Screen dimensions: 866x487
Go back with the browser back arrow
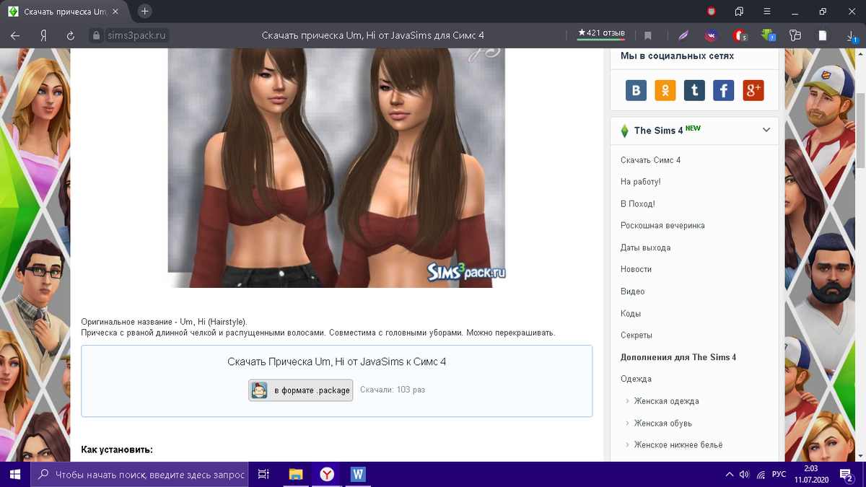[15, 35]
